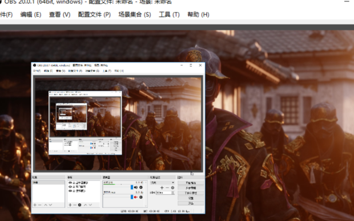This screenshot has width=354, height=221.
Task: Open the first mixer channel's gear settings
Action: point(141,187)
